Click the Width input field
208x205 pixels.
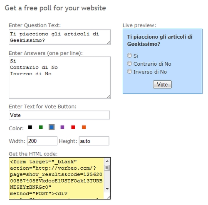click(42, 141)
